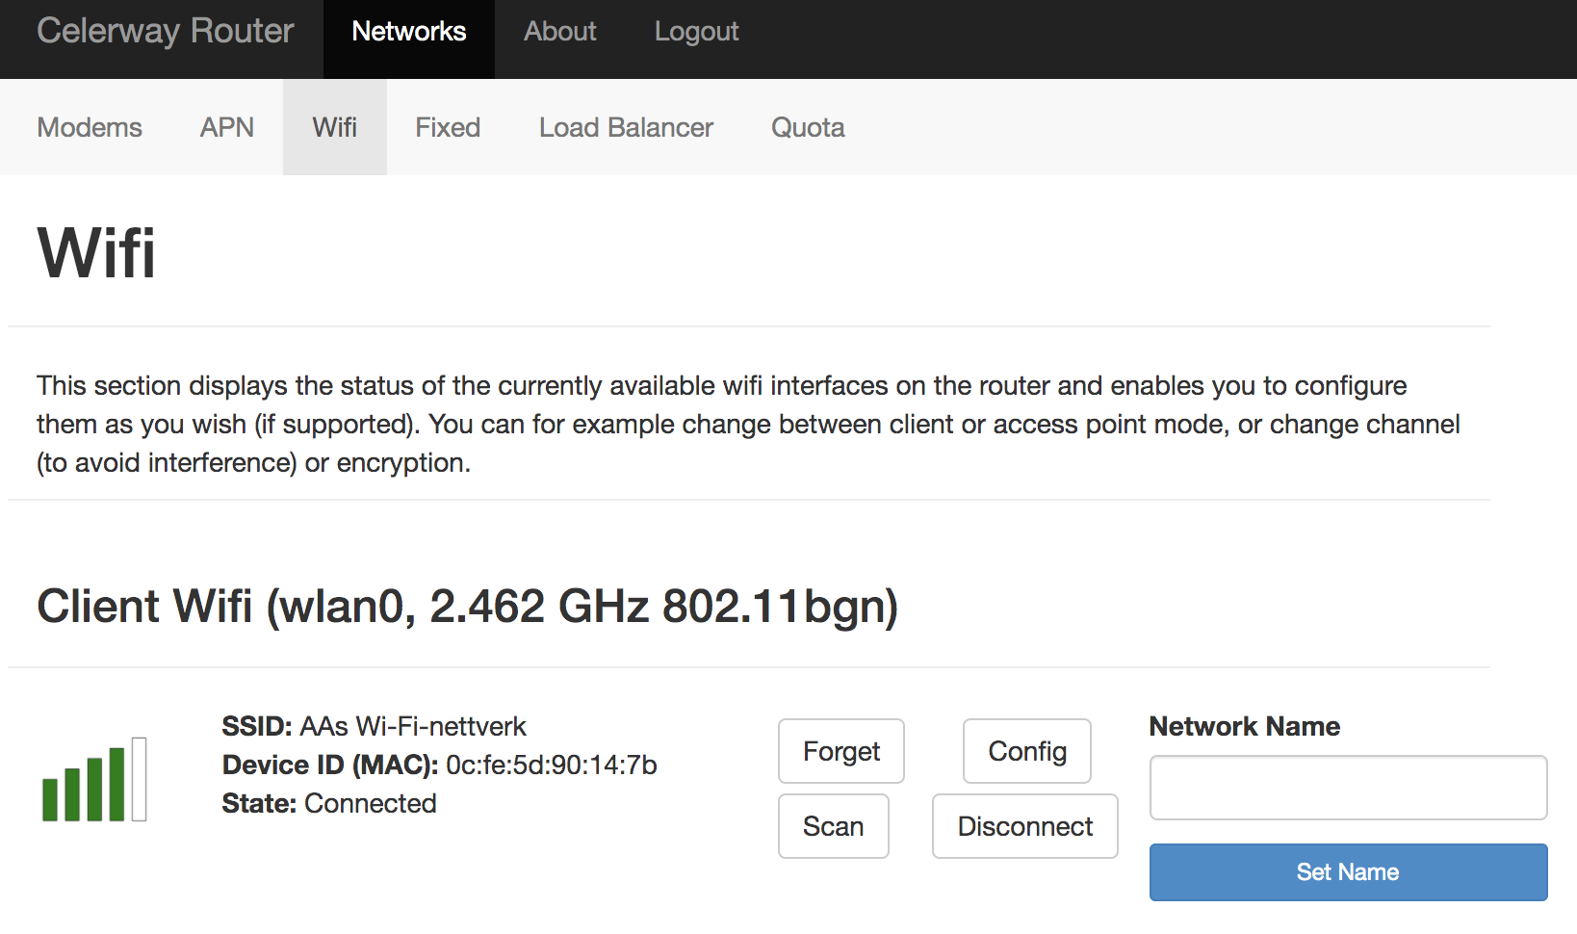Image resolution: width=1577 pixels, height=934 pixels.
Task: Switch to the APN tab
Action: pyautogui.click(x=226, y=127)
